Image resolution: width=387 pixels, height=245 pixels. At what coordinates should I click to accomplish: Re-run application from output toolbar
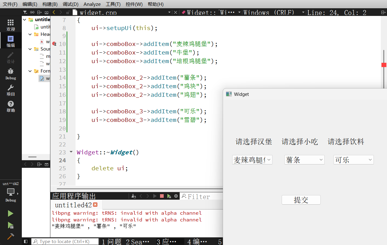tap(155, 196)
